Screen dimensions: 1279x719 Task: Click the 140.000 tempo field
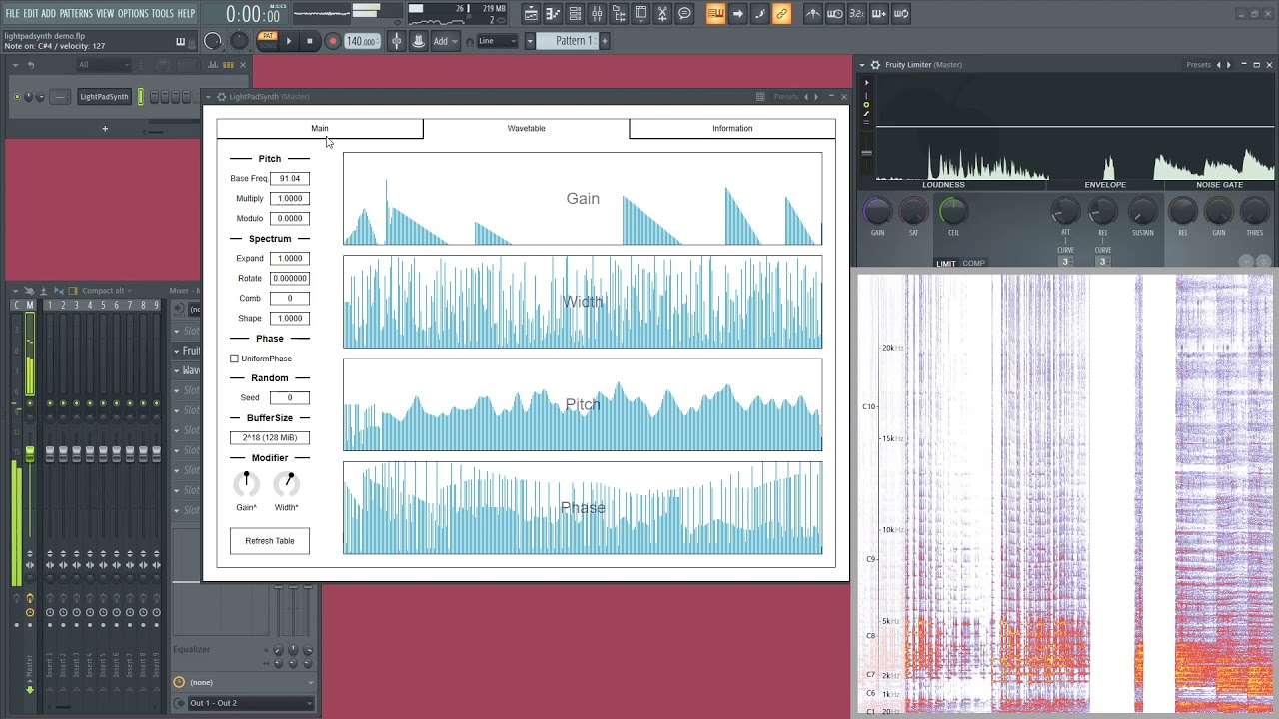tap(361, 41)
